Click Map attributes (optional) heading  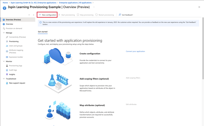[92, 105]
